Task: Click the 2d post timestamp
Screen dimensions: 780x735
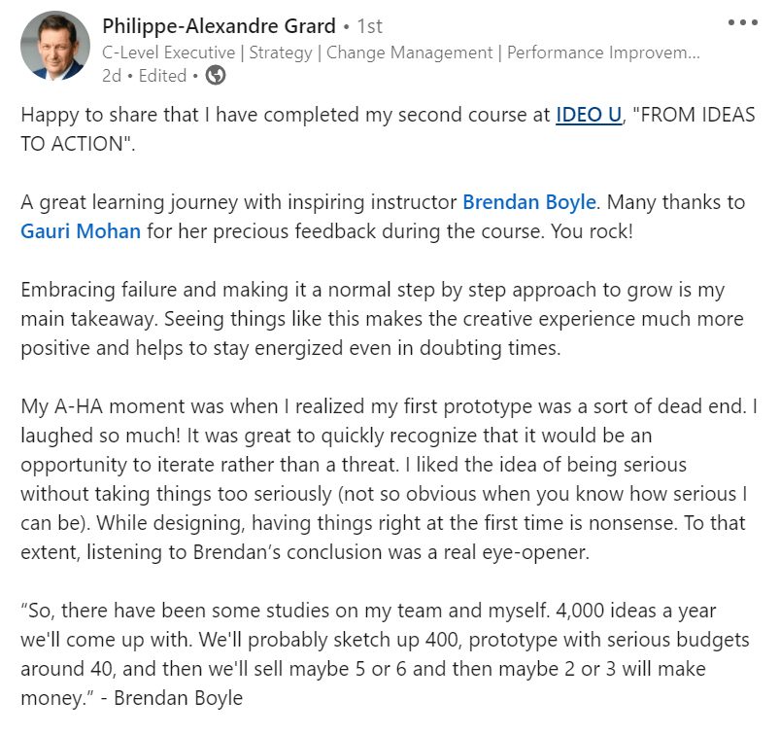Action: pyautogui.click(x=110, y=75)
